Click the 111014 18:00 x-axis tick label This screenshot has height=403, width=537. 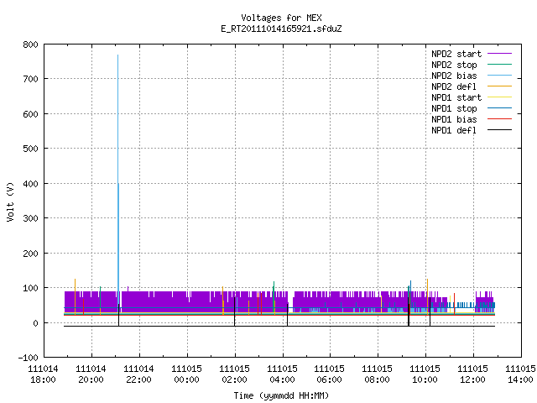coord(43,374)
